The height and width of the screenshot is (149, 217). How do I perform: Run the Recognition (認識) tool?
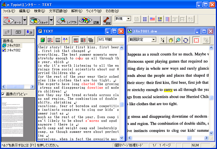pos(89,20)
